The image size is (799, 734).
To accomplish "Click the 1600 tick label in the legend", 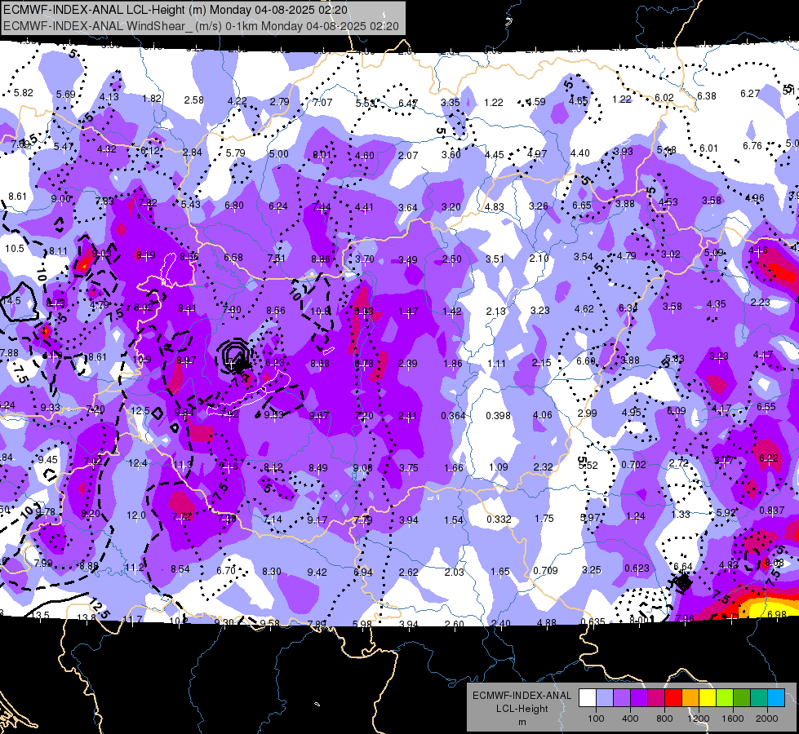I will pyautogui.click(x=732, y=719).
